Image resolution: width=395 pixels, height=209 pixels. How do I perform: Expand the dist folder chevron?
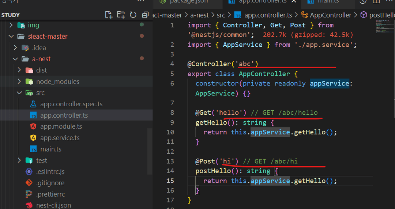19,70
